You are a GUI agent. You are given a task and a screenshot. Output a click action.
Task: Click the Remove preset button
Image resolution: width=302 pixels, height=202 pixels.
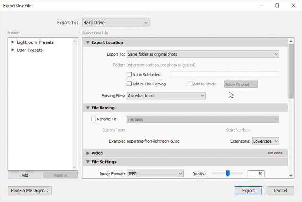pyautogui.click(x=61, y=175)
